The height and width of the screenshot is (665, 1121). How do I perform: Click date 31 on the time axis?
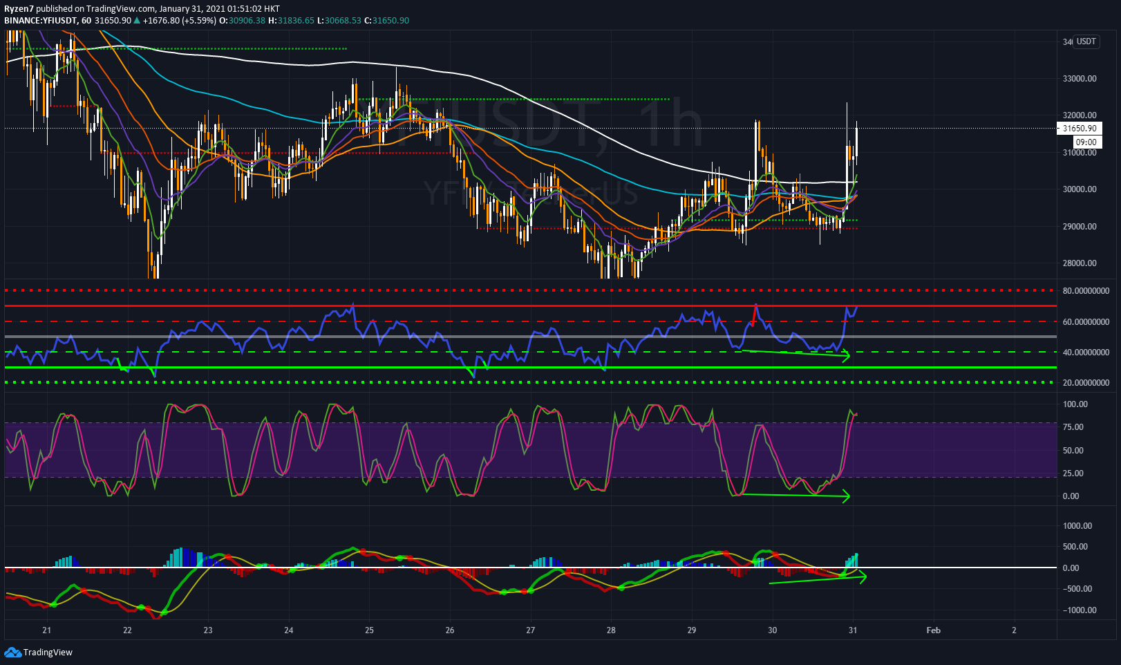pos(853,630)
